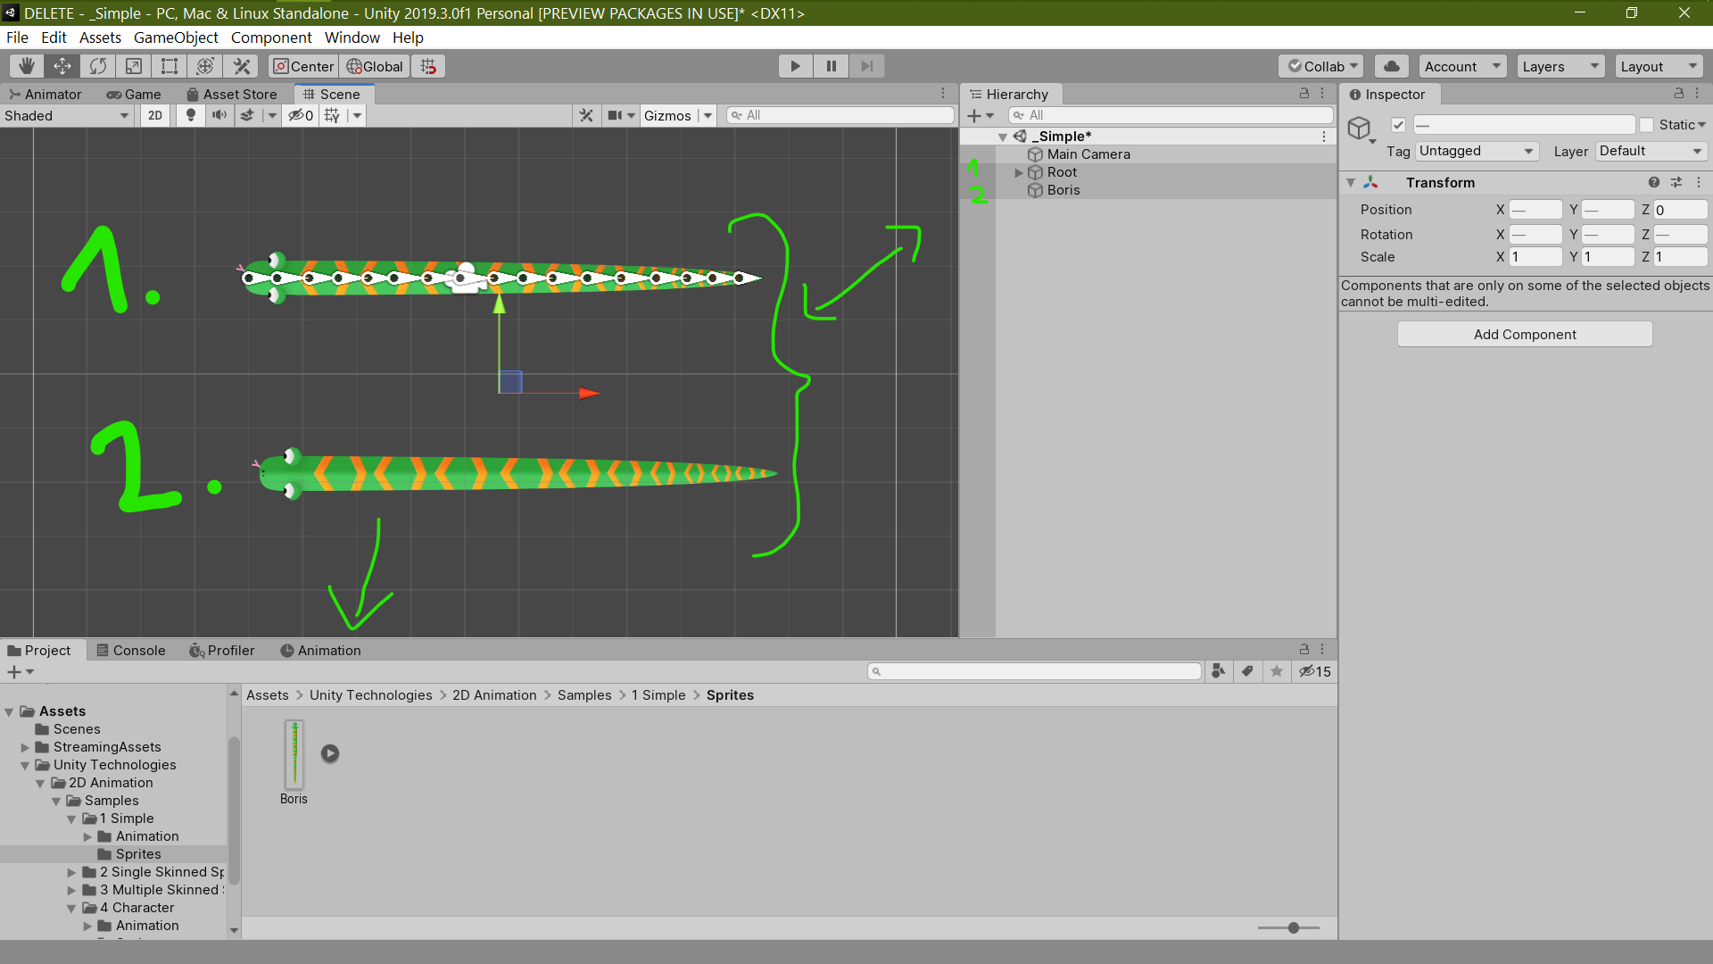
Task: Open Shaded draw mode dropdown
Action: tap(67, 115)
